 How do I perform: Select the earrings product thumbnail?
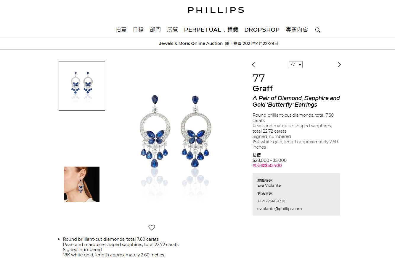82,86
